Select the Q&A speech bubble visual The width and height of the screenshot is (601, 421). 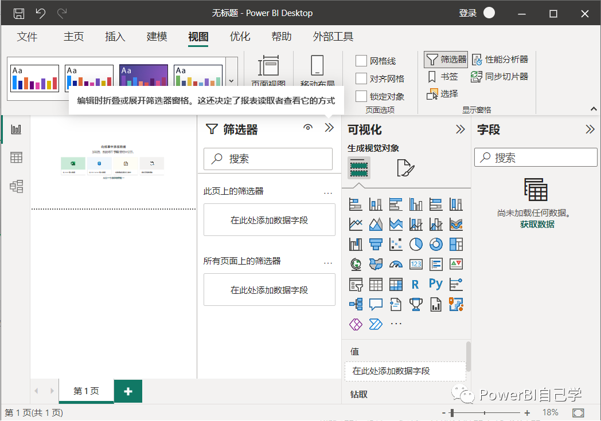(376, 304)
